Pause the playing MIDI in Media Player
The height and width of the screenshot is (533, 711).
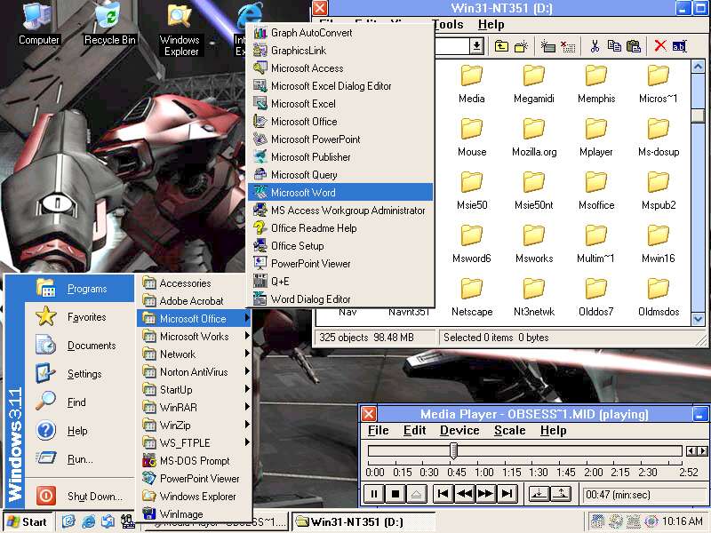[x=374, y=494]
